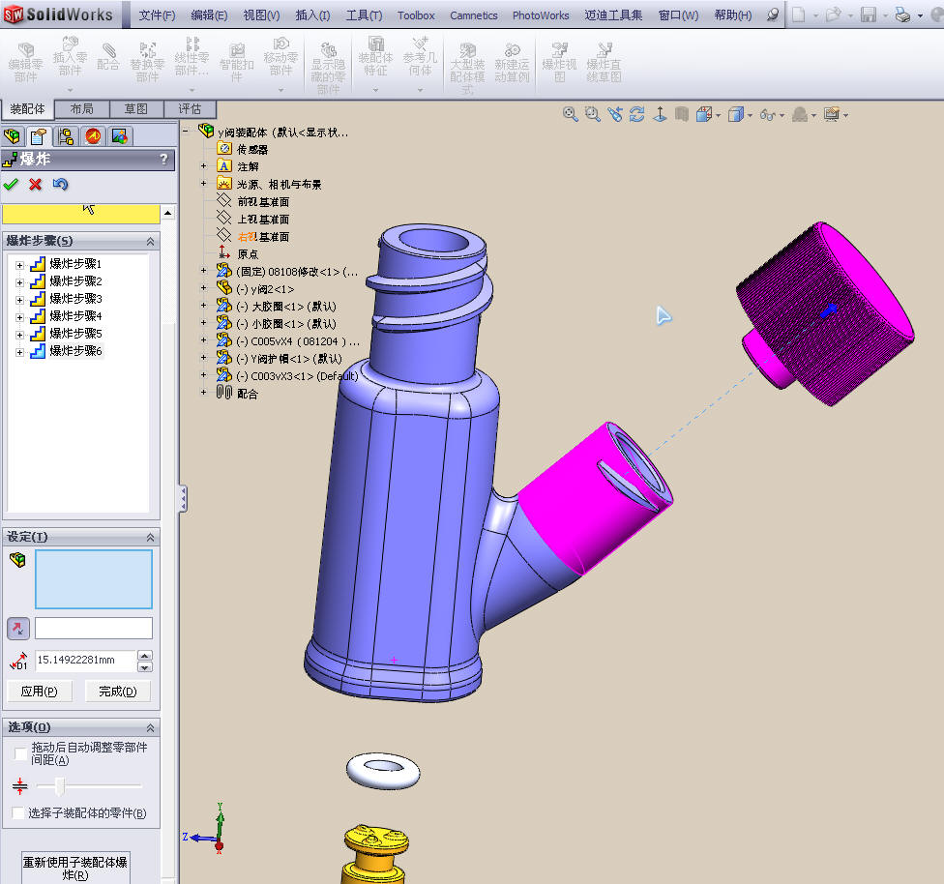Open the DisplayManager tab icon
Image resolution: width=944 pixels, height=884 pixels.
[x=119, y=136]
